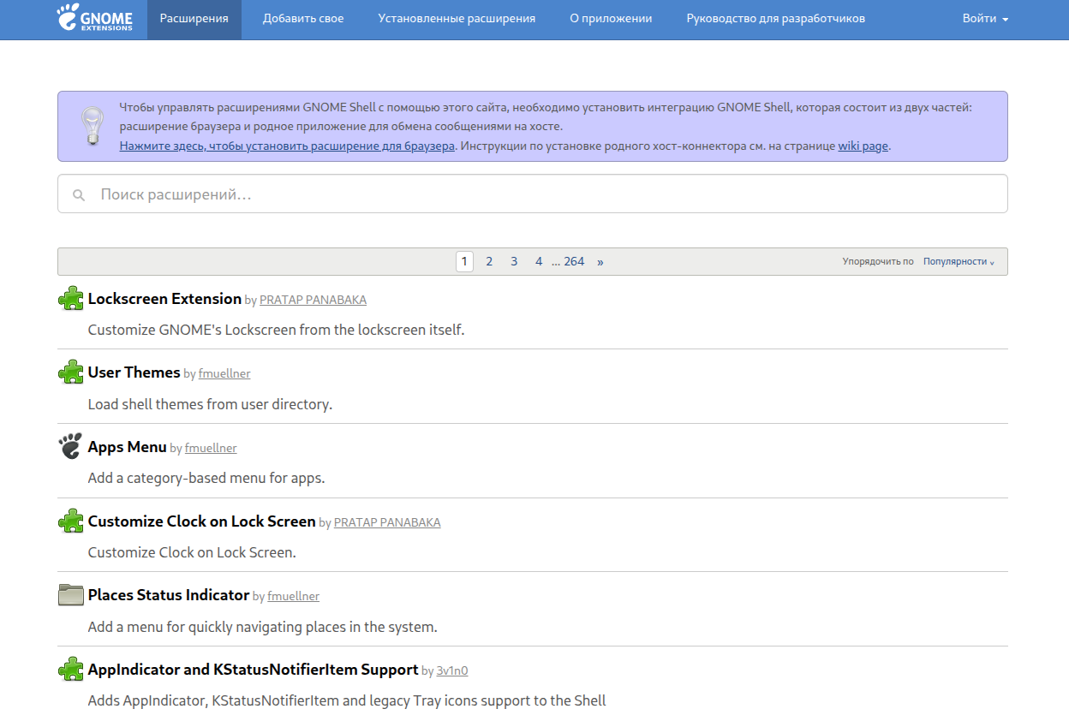Open Places Status Indicator extension
This screenshot has height=715, width=1069.
coord(169,595)
